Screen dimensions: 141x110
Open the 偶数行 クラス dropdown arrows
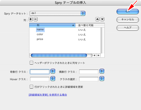coord(102,71)
